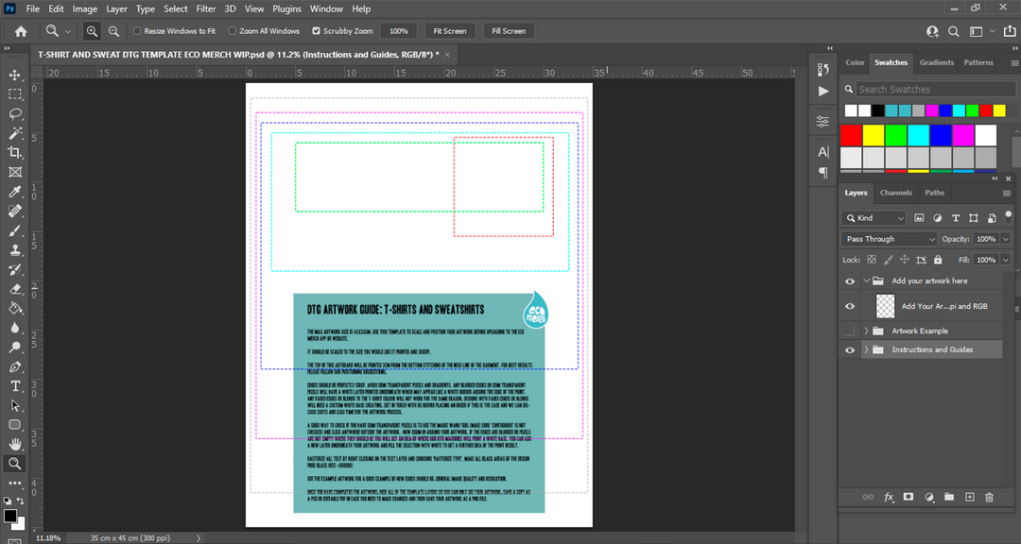
Task: Add a layer mask icon
Action: pos(909,497)
